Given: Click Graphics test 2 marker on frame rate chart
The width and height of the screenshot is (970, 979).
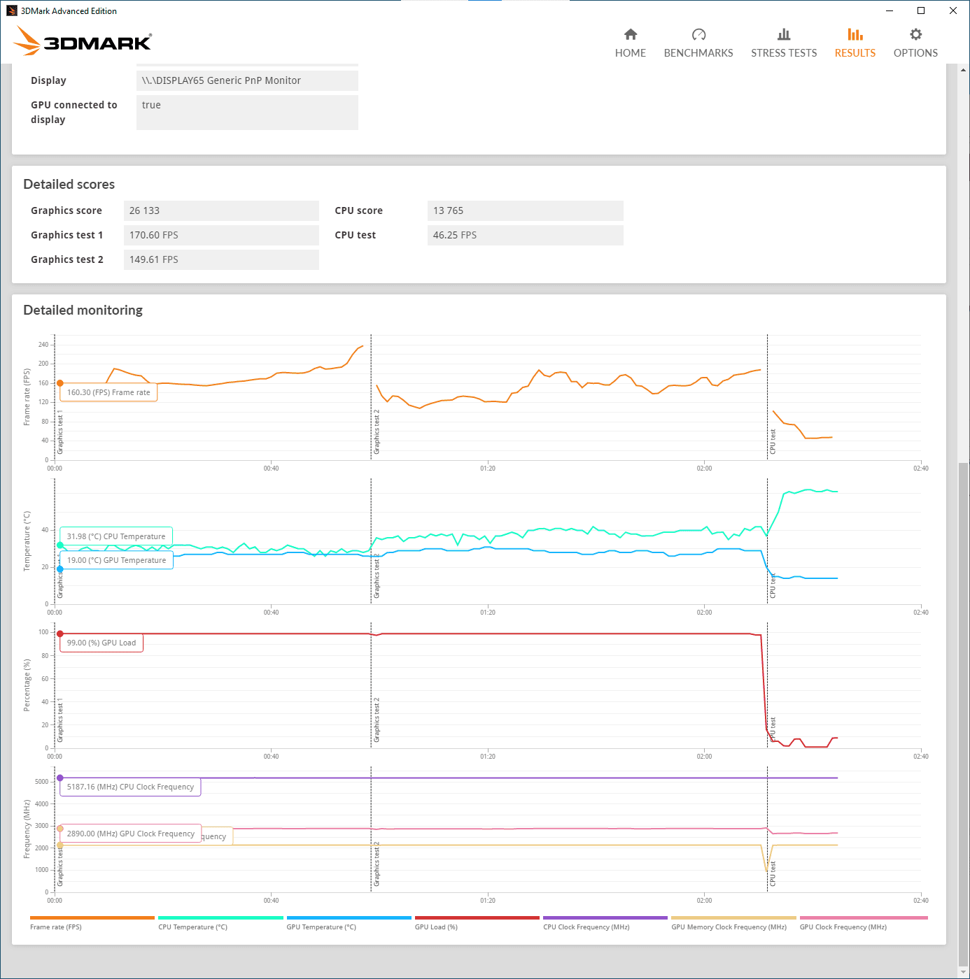Looking at the screenshot, I should coord(377,431).
